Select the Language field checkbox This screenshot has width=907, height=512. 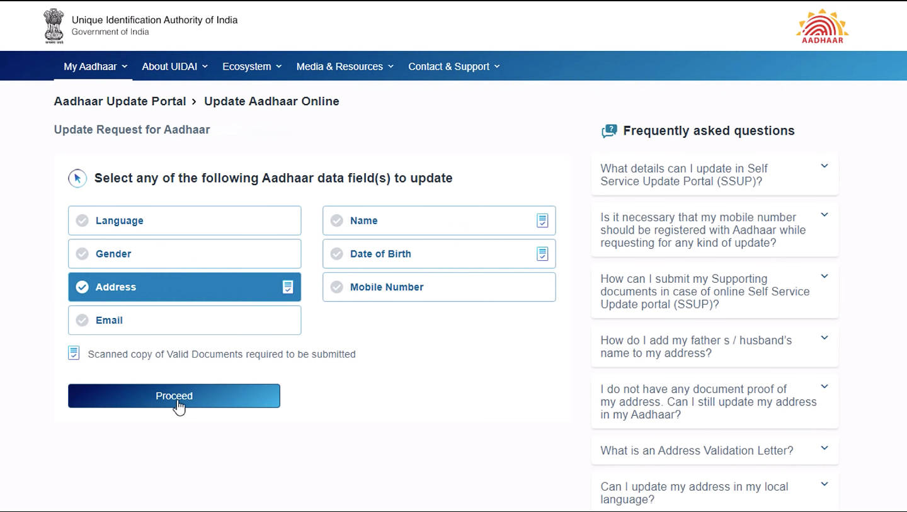pyautogui.click(x=83, y=220)
